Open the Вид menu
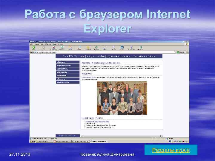The width and height of the screenshot is (215, 161). pos(42,44)
